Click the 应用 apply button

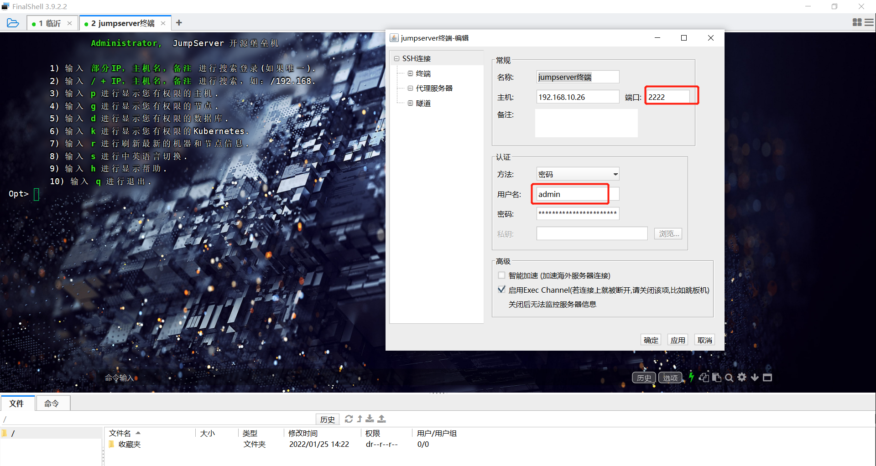[678, 340]
